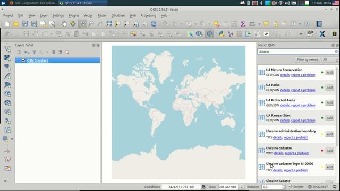This screenshot has width=340, height=191.
Task: Click the Zoom Full extent icon
Action: [x=109, y=24]
